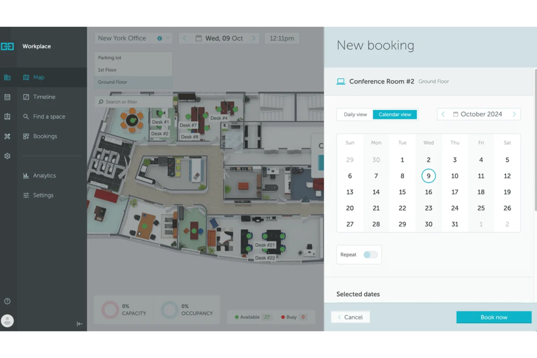Click the calendar icon beside Wed, 09 Oct
Viewport: 537px width, 358px height.
click(x=198, y=38)
